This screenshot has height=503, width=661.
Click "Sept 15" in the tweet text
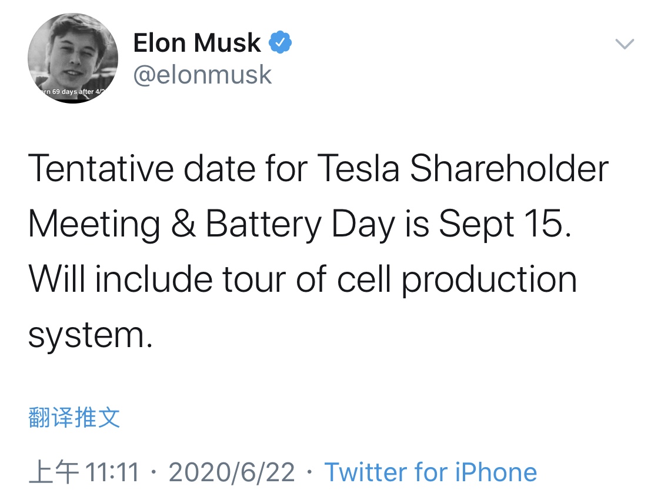coord(505,224)
